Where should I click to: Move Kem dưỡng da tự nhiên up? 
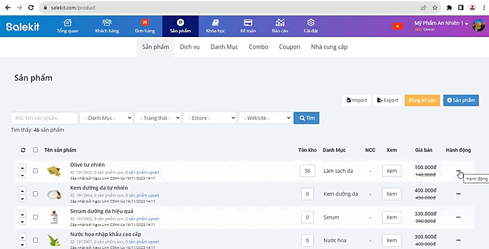[22, 190]
